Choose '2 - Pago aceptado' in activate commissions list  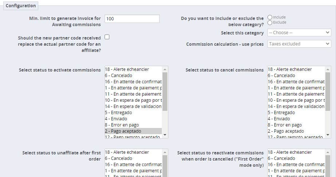point(133,131)
